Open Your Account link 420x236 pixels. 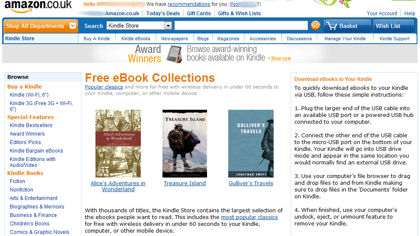(x=382, y=14)
